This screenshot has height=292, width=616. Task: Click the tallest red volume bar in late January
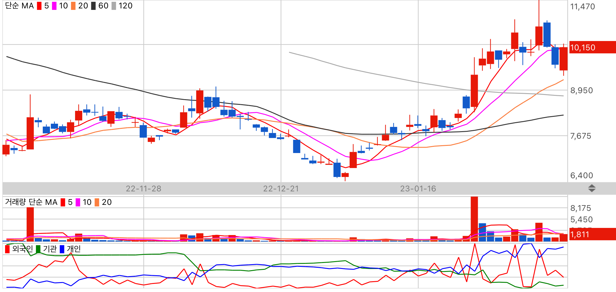coord(474,219)
